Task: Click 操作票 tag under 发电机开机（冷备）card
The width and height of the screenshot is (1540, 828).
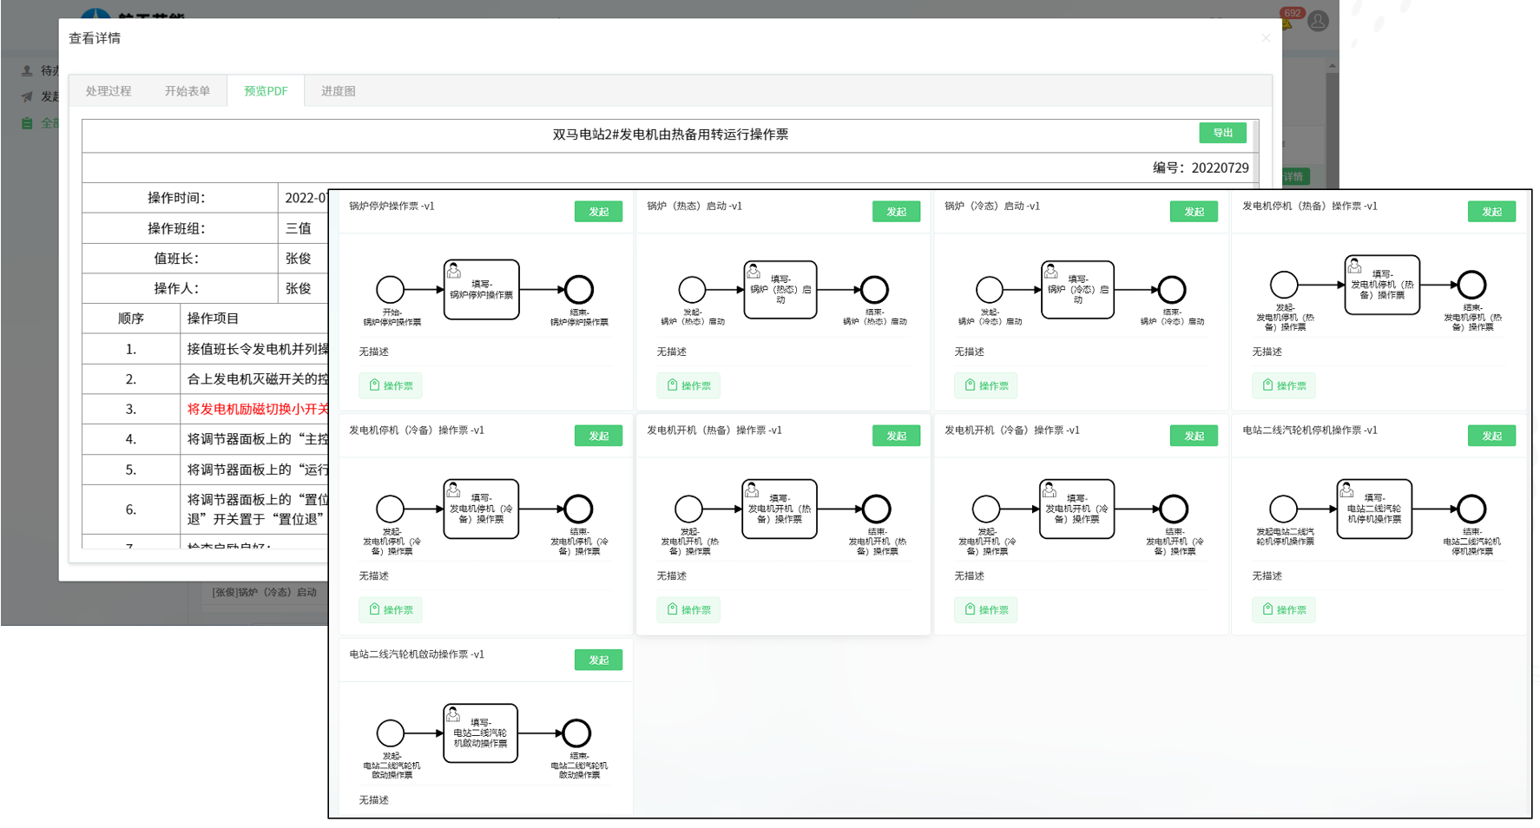Action: coord(985,609)
